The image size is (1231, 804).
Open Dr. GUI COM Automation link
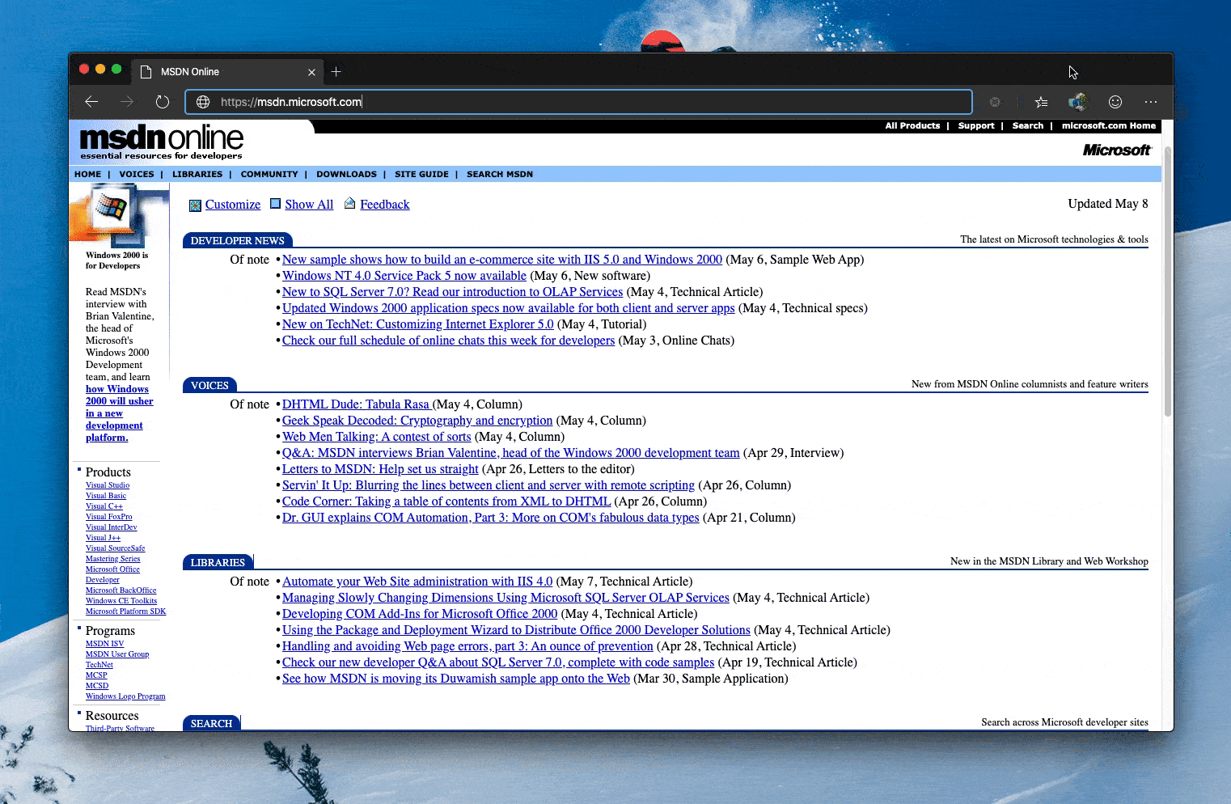pos(491,518)
